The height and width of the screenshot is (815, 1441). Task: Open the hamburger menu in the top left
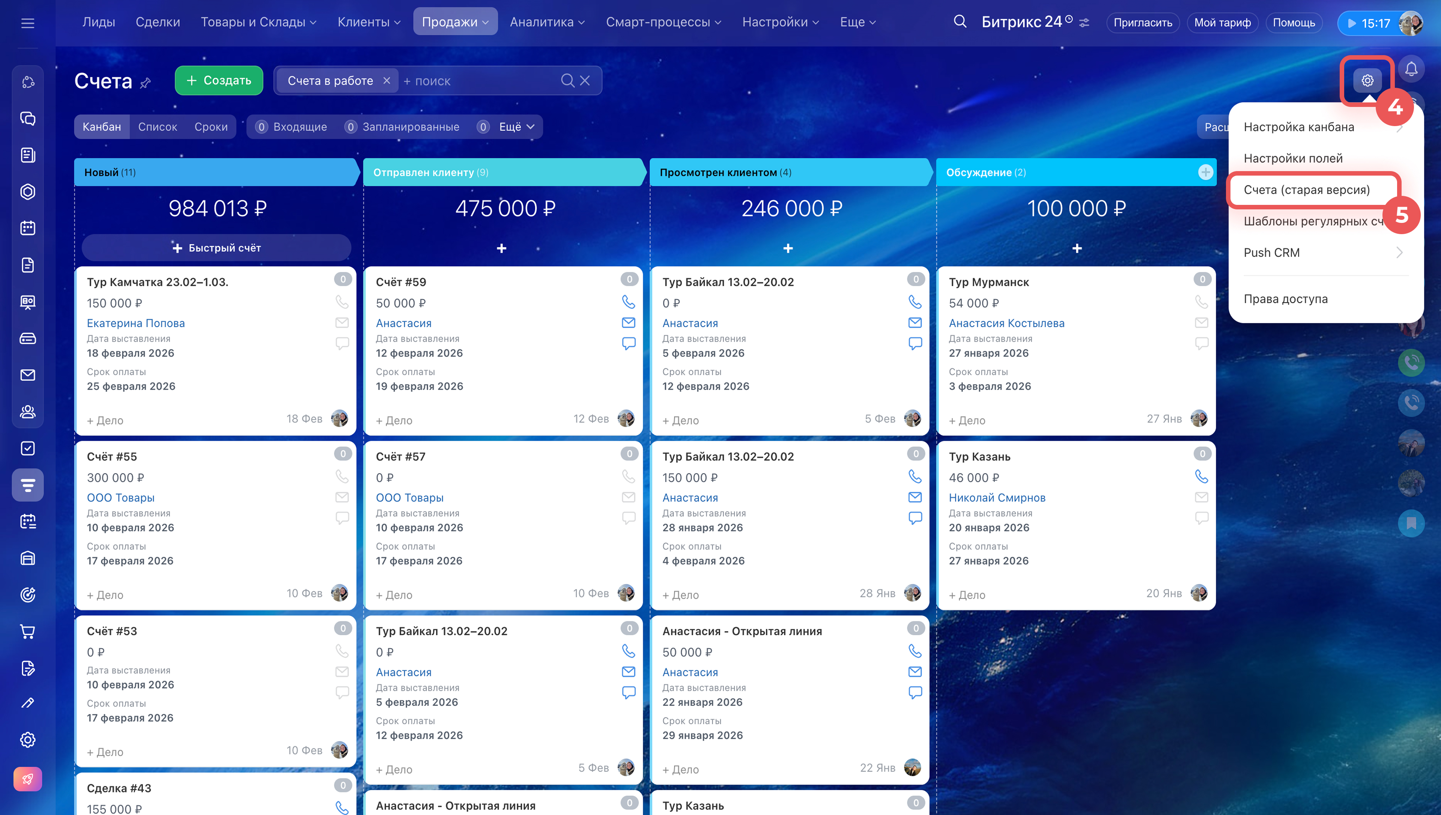tap(27, 23)
